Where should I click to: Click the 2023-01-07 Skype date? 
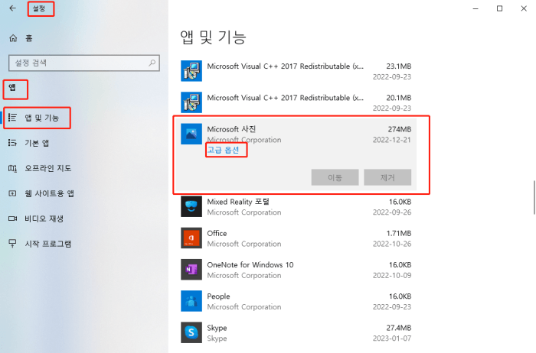pyautogui.click(x=392, y=338)
